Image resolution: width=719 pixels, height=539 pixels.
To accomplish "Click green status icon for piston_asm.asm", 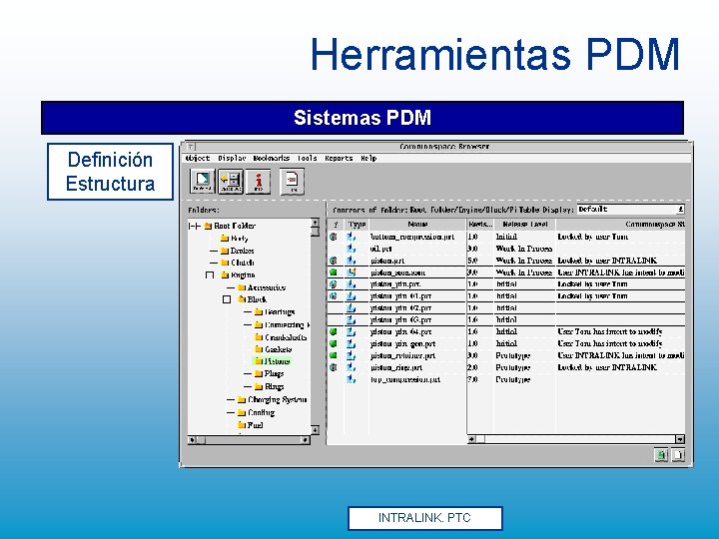I will [334, 272].
